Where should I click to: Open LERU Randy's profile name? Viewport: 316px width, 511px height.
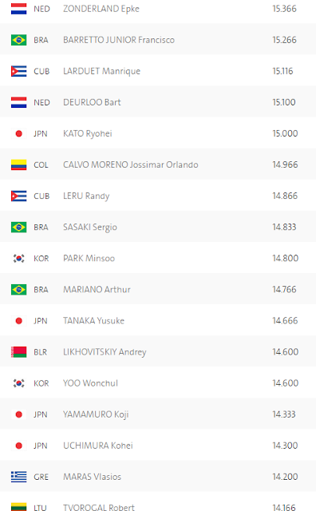[86, 196]
